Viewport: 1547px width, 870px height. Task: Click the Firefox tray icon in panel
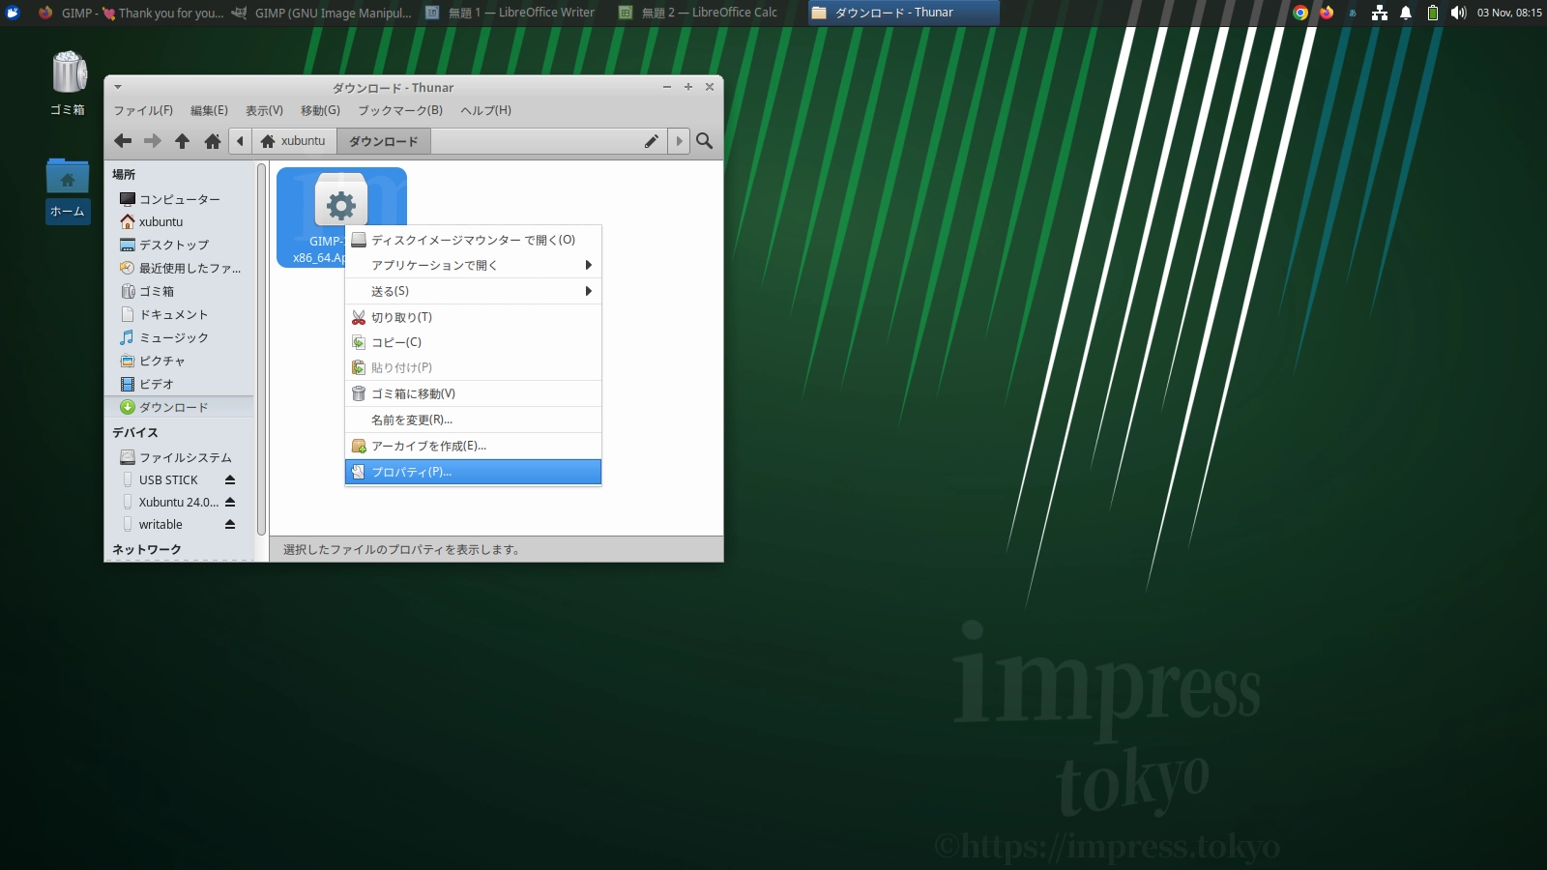pyautogui.click(x=1327, y=13)
